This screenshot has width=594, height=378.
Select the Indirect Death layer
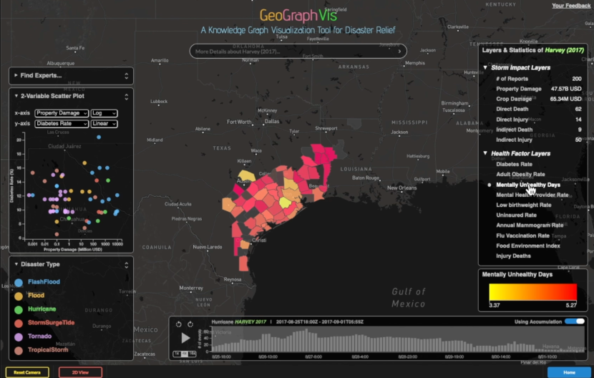(514, 130)
